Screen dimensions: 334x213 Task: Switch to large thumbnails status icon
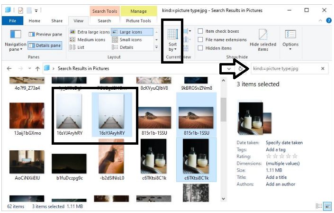pos(328,206)
